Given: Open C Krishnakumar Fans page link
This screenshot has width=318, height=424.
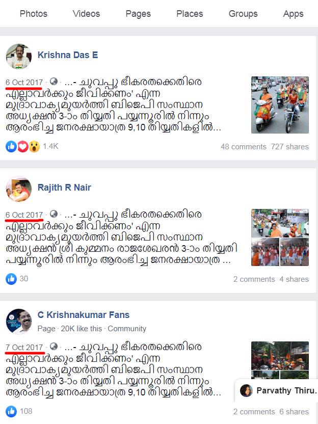Looking at the screenshot, I should click(83, 315).
